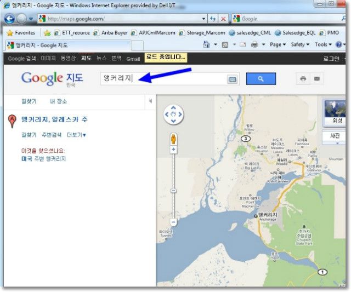Open the Storage_Marcom favorite link

(x=202, y=33)
